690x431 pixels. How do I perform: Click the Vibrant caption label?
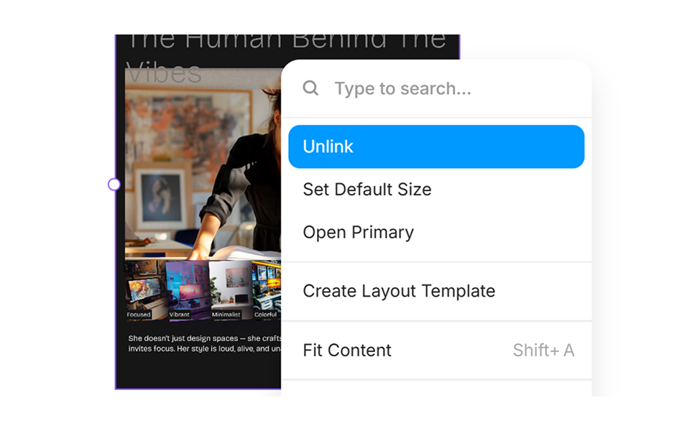179,315
